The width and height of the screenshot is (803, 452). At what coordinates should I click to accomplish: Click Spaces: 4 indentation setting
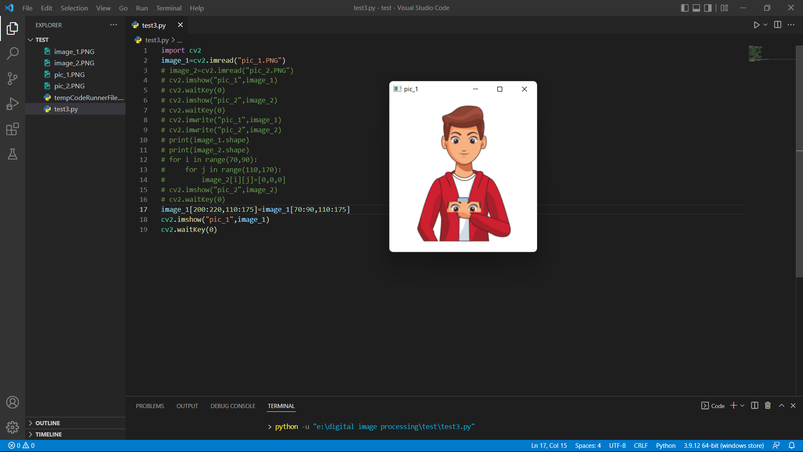pos(588,446)
